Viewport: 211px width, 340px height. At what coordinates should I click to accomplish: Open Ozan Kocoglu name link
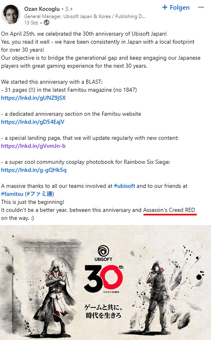(42, 9)
